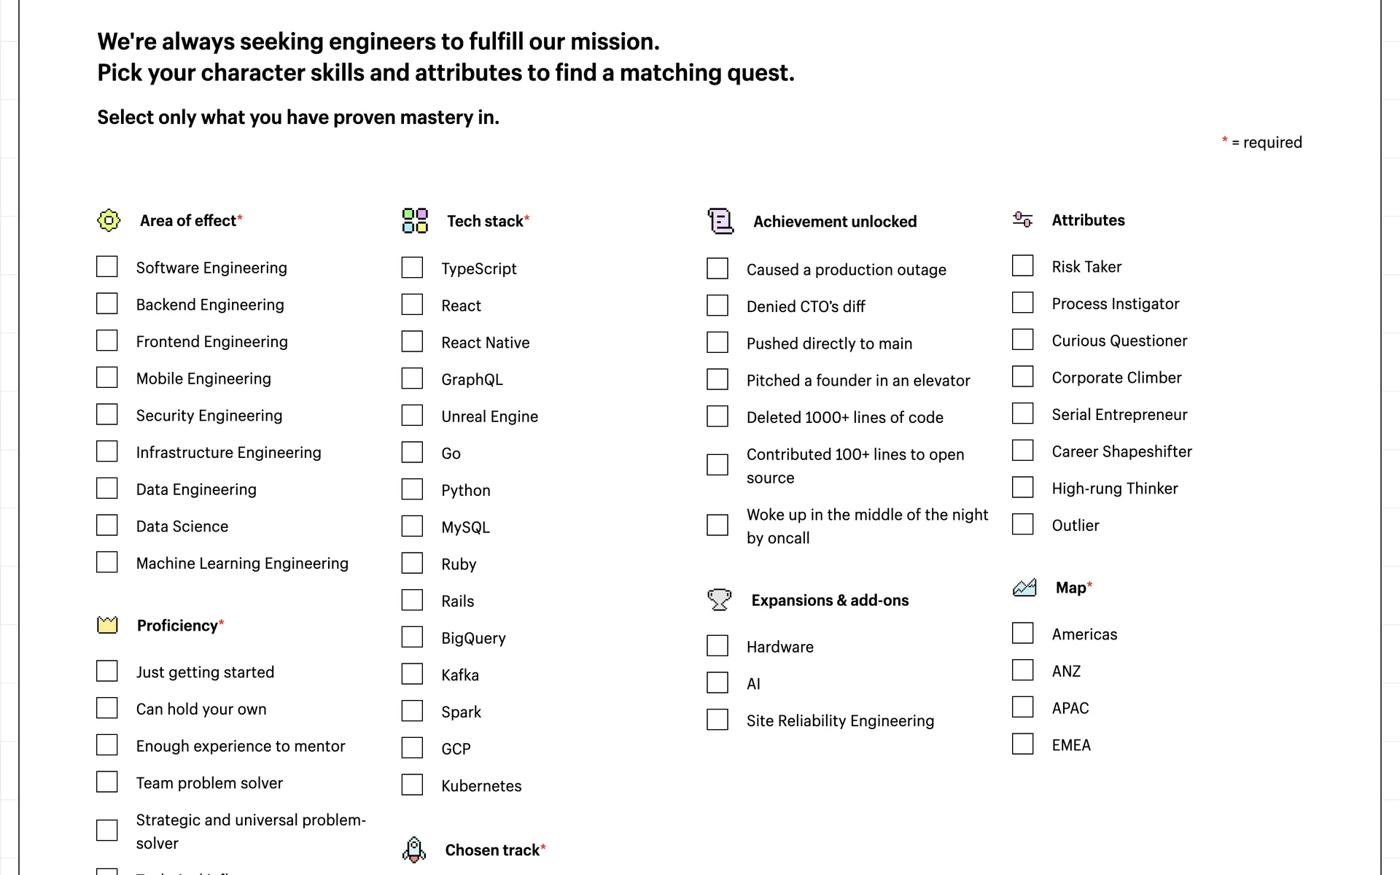Image resolution: width=1400 pixels, height=875 pixels.
Task: Enable the Caused a production outage checkbox
Action: click(x=717, y=268)
